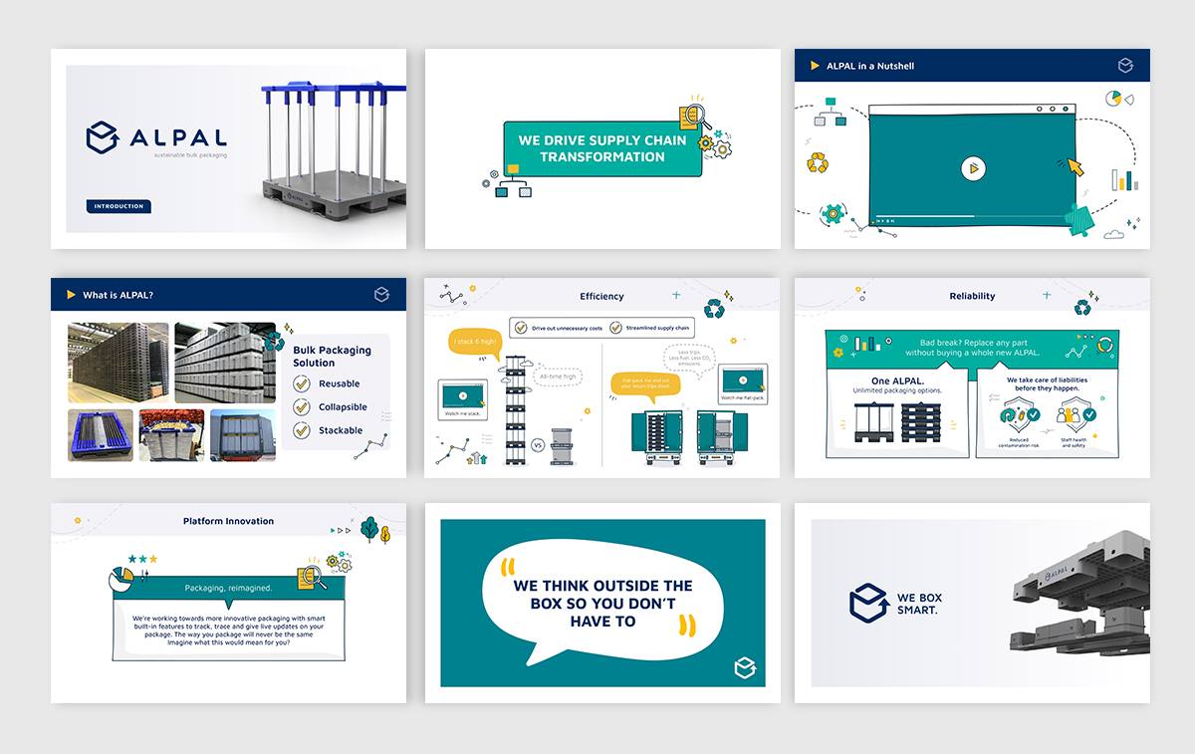The width and height of the screenshot is (1195, 754).
Task: Click the yellow triangle in 'ALPAL in a Nutshell' header
Action: 816,66
